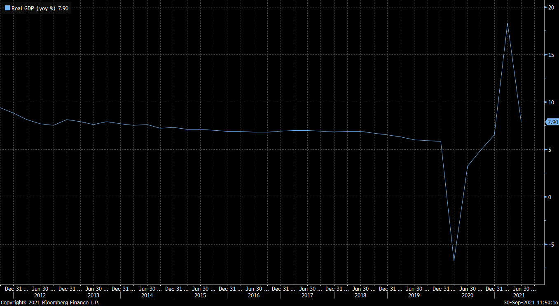
Task: Select the 2014 year label on the x-axis
Action: (x=147, y=296)
